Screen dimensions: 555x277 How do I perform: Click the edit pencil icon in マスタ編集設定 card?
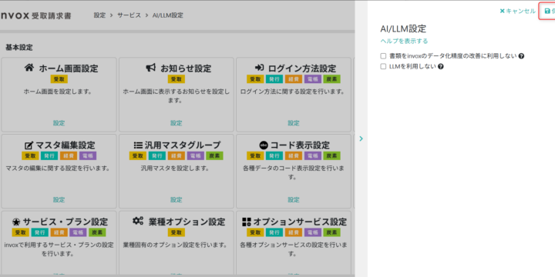point(29,145)
